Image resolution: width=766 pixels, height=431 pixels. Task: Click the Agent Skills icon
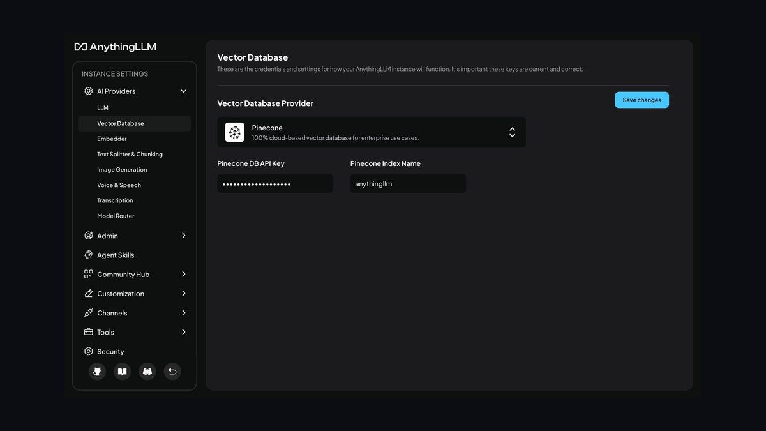[89, 255]
